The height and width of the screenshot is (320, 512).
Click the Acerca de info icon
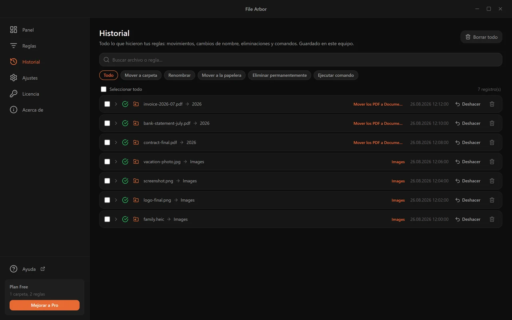pyautogui.click(x=14, y=110)
